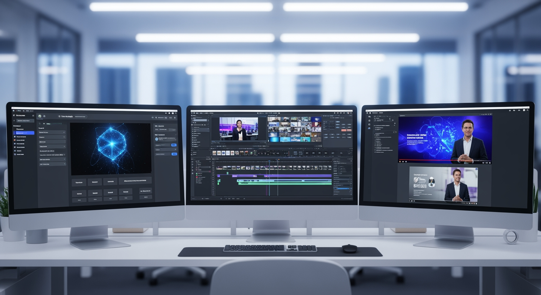Open the second dropdown in left monitor settings column
The height and width of the screenshot is (295, 541).
pyautogui.click(x=52, y=137)
